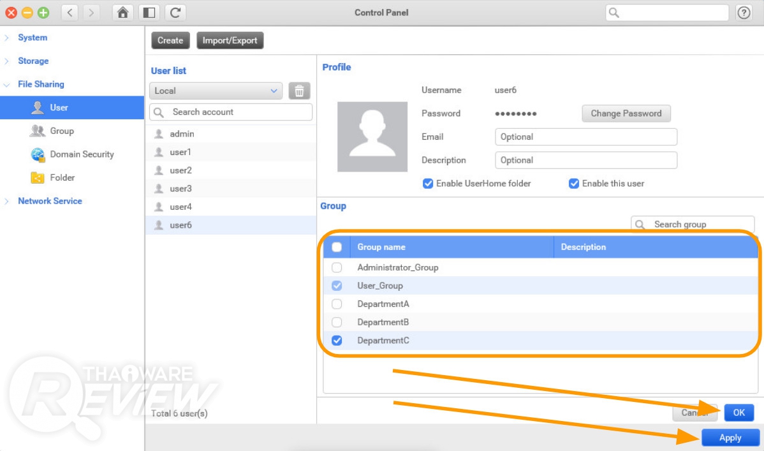Viewport: 764px width, 451px height.
Task: Click the Create button
Action: tap(170, 40)
